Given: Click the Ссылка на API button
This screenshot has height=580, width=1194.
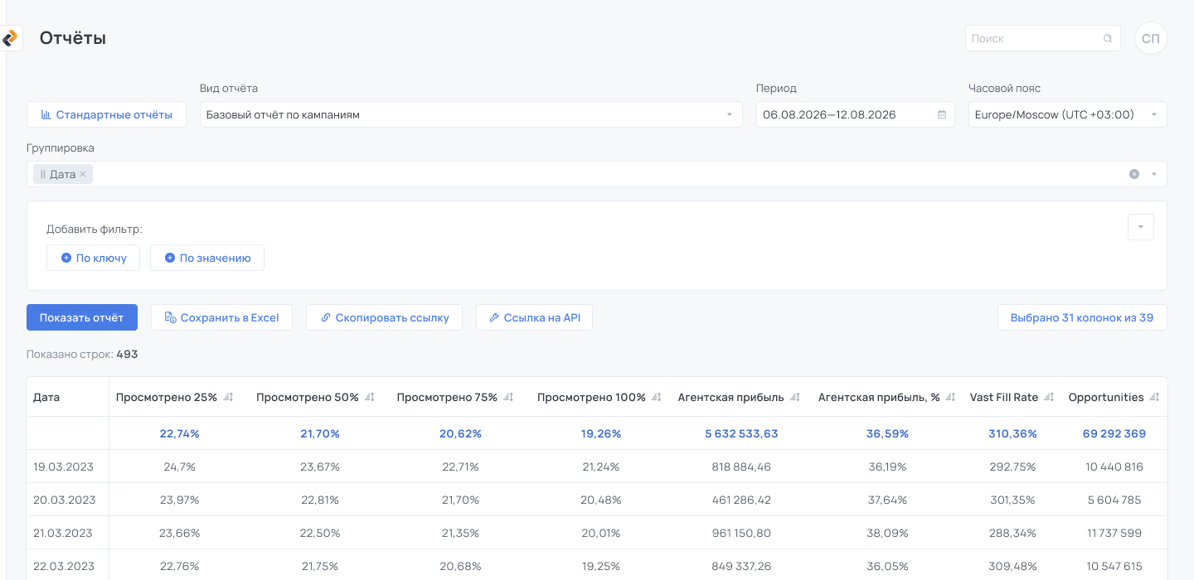Looking at the screenshot, I should (x=534, y=317).
